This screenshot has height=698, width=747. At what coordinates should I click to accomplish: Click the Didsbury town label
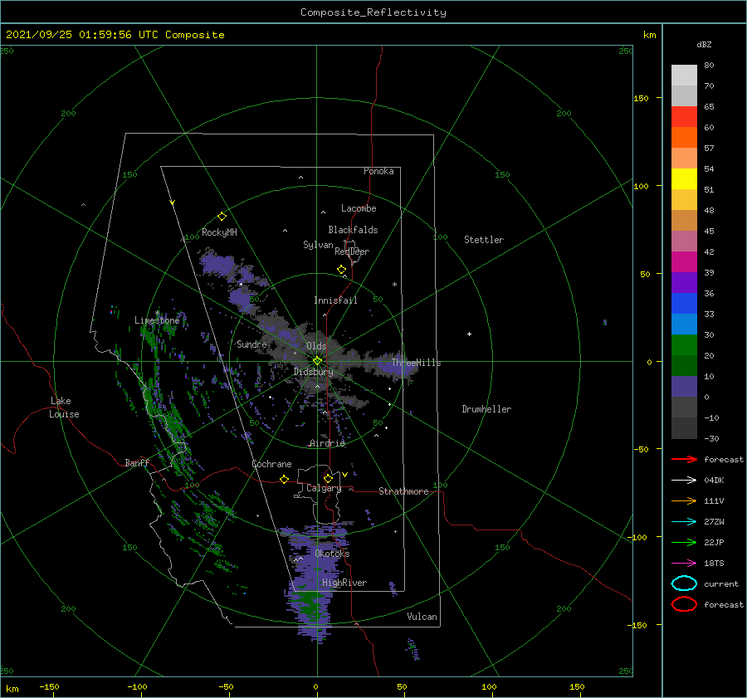point(314,372)
